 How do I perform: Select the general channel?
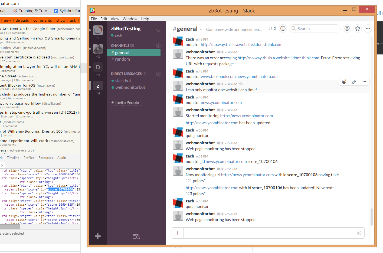pyautogui.click(x=134, y=52)
